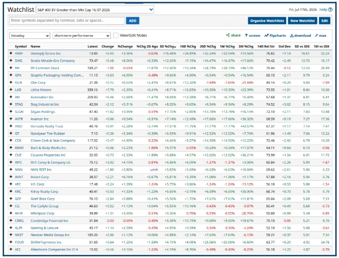Open the XRAY symbol link
This screenshot has height=258, width=339.
point(19,53)
